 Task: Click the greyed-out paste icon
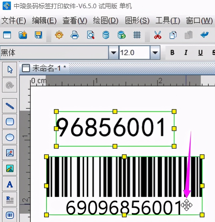click(189, 35)
